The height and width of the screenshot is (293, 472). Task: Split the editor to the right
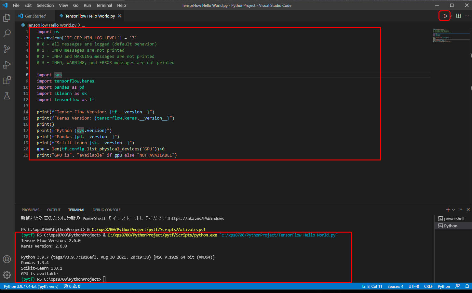[x=458, y=16]
